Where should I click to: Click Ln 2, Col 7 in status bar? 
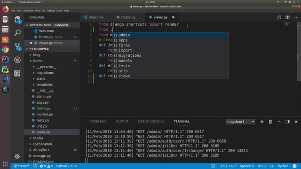228,166
